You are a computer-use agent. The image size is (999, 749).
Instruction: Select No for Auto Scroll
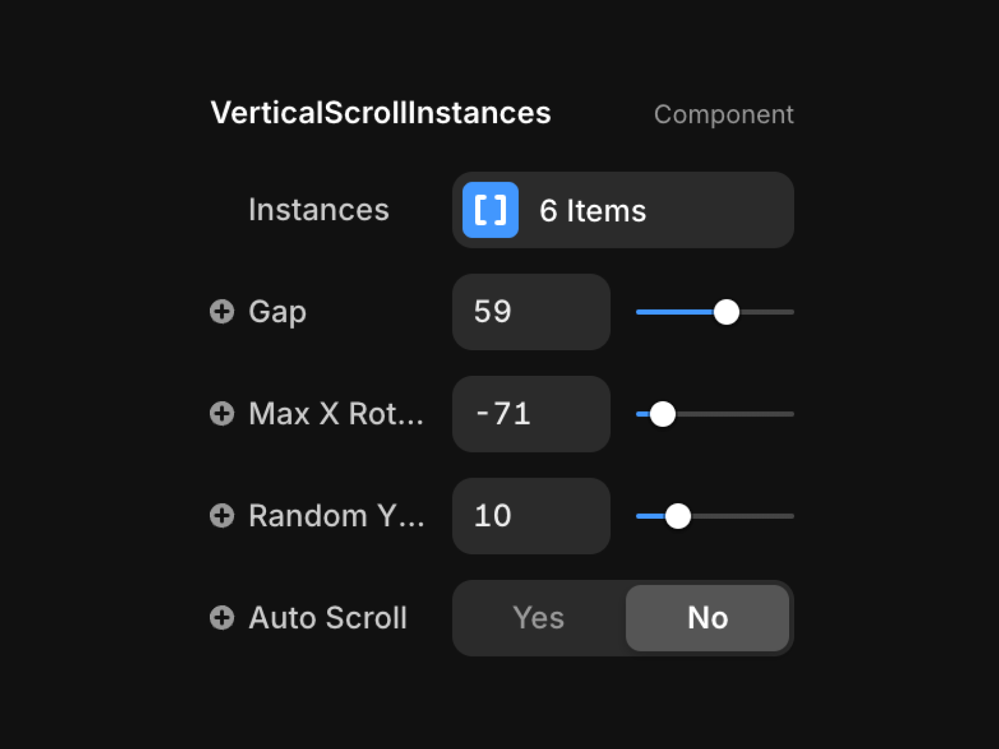[x=707, y=618]
